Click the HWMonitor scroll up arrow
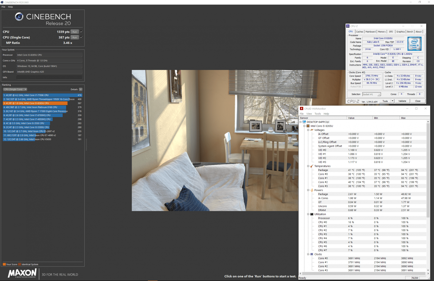The height and width of the screenshot is (281, 434). (428, 122)
